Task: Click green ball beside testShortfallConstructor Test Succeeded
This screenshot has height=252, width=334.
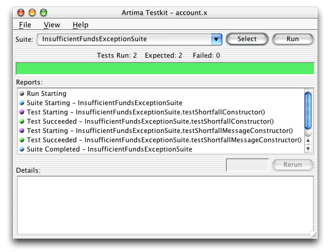Action: click(22, 121)
